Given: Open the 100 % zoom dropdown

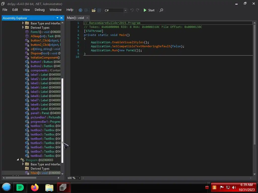Looking at the screenshot, I should [79, 178].
